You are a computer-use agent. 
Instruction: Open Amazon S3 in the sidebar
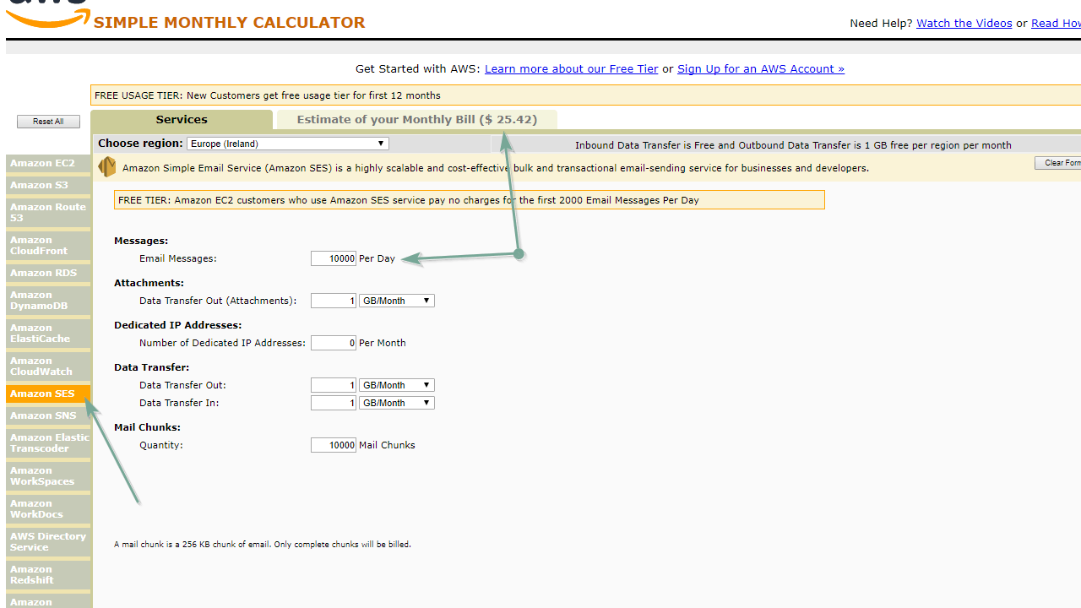48,185
